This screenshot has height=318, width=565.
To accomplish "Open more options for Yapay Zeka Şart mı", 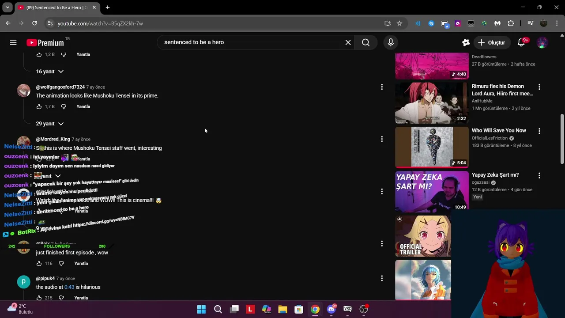I will (x=539, y=175).
